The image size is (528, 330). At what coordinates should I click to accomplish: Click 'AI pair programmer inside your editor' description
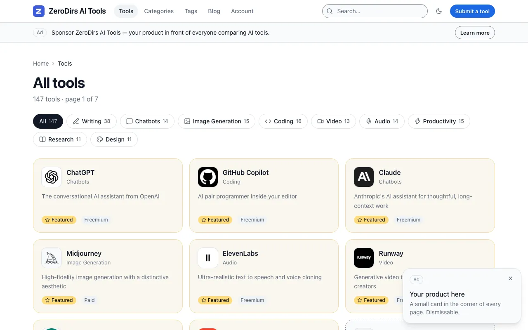(x=247, y=196)
